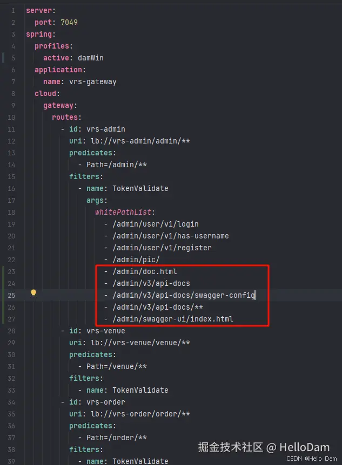Click the active profile value damWin

pyautogui.click(x=91, y=58)
